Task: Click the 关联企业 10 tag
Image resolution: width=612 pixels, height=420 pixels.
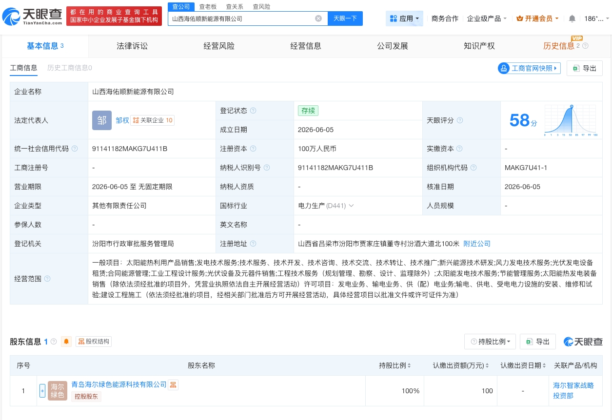Action: click(x=153, y=120)
